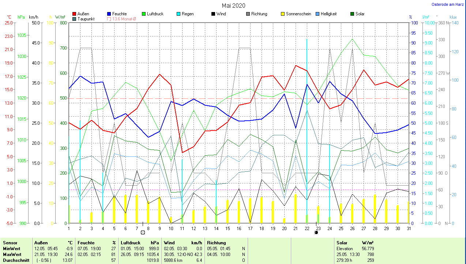
Task: Click the black Wind legend swatch
Action: (x=213, y=14)
